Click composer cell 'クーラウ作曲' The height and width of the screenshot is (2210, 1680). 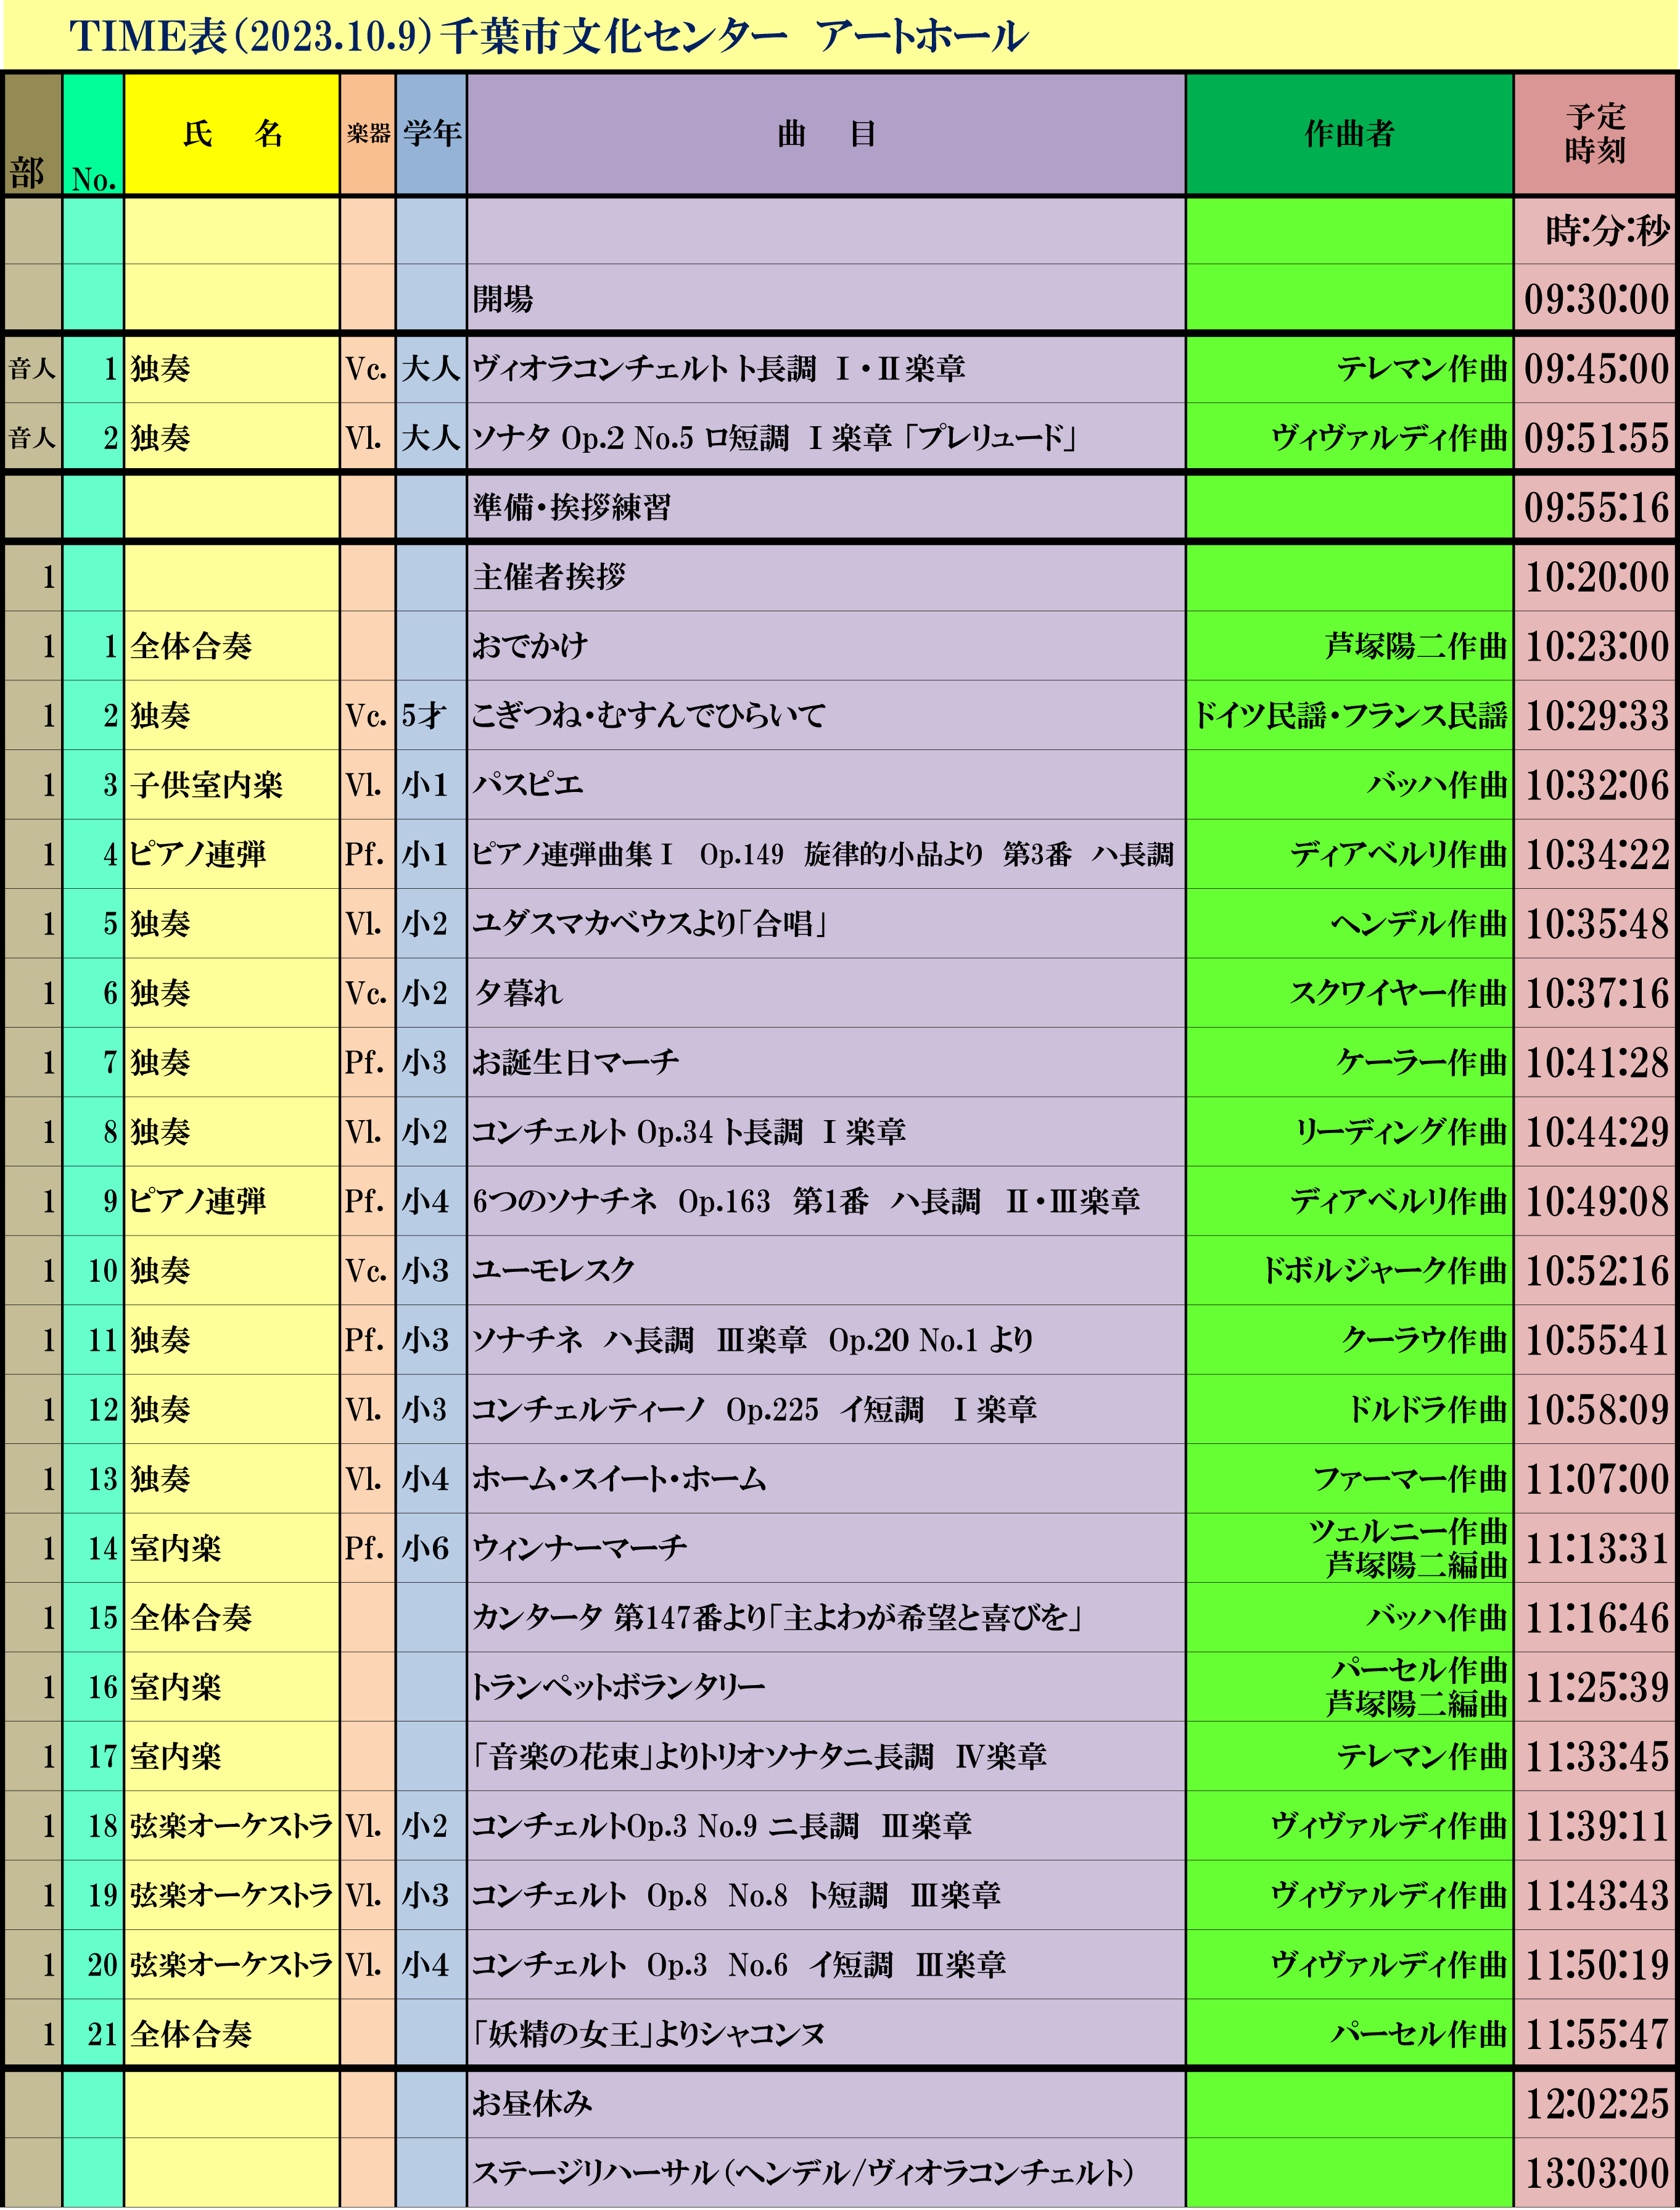[x=1349, y=1340]
